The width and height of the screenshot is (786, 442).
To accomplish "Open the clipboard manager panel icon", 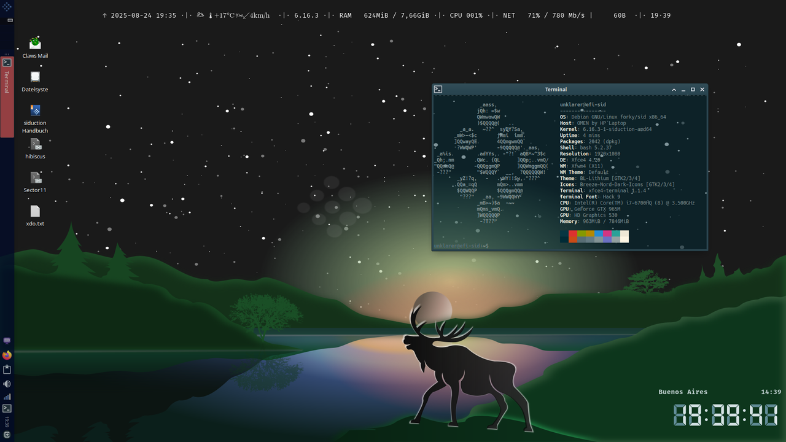I will point(7,370).
